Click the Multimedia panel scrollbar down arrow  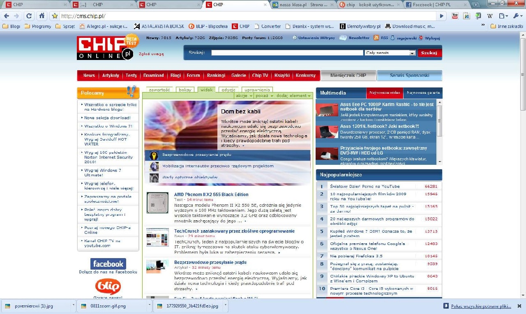coord(440,162)
